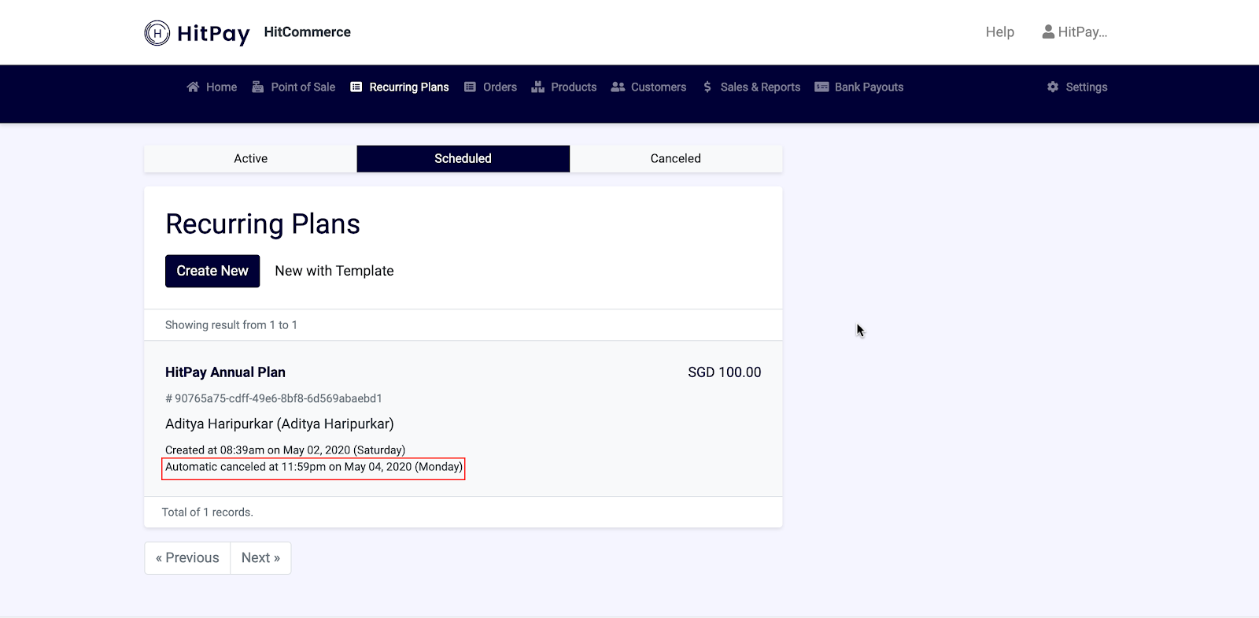Click the Showing result from 1 to 1 text
The width and height of the screenshot is (1259, 618).
point(231,325)
